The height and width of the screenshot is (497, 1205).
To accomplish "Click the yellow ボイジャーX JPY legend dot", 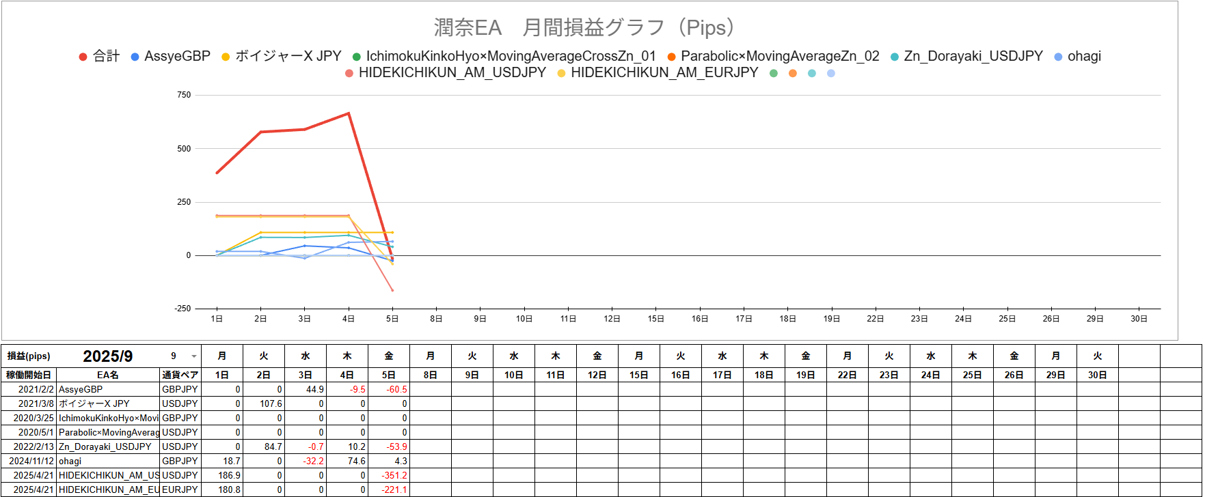I will coord(226,57).
